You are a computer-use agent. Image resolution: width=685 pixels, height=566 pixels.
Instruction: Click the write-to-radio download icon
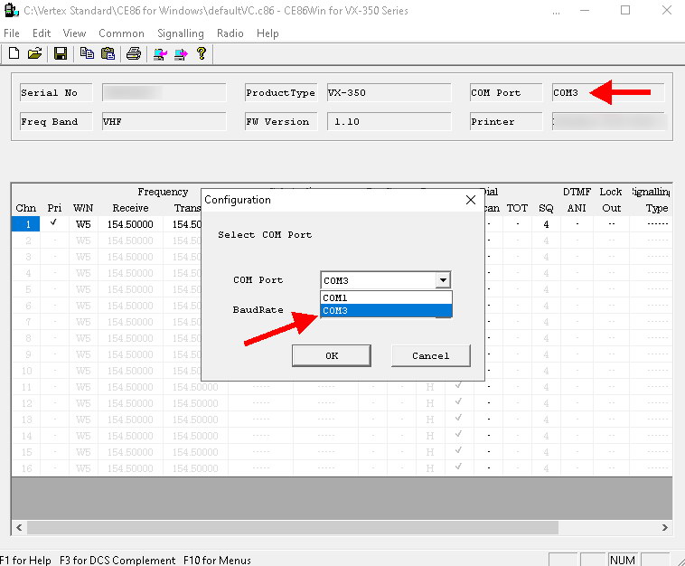coord(181,53)
